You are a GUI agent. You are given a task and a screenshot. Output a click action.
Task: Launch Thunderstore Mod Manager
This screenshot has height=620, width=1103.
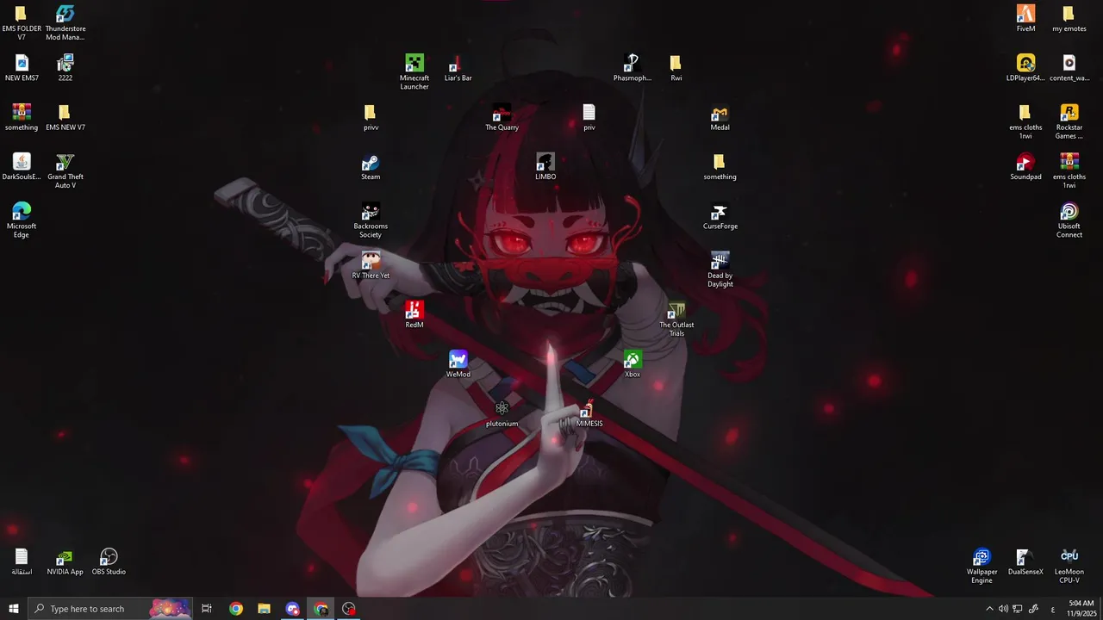[65, 14]
